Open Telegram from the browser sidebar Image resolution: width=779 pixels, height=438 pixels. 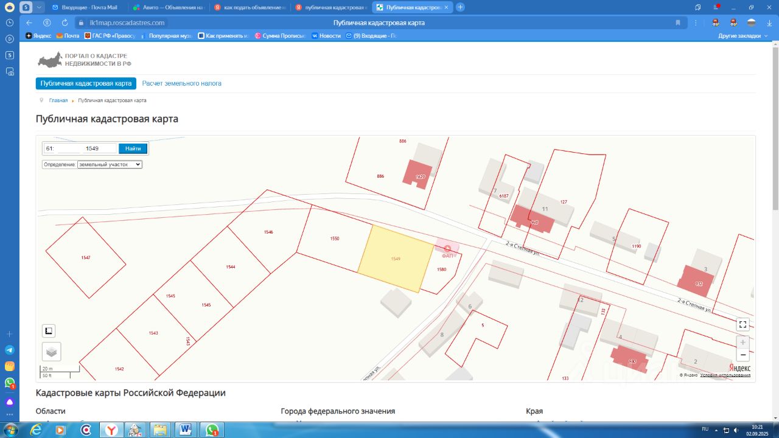point(10,350)
